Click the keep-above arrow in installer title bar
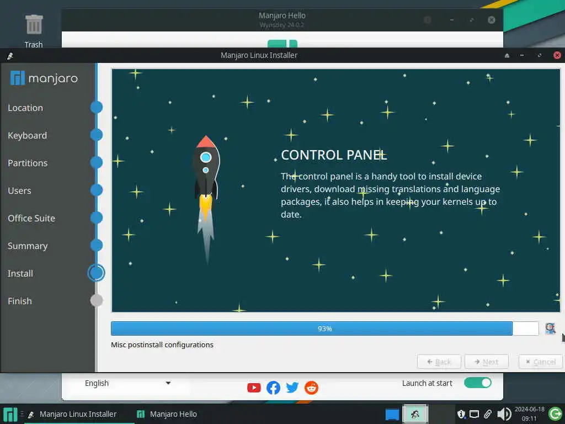The image size is (565, 424). click(x=507, y=56)
